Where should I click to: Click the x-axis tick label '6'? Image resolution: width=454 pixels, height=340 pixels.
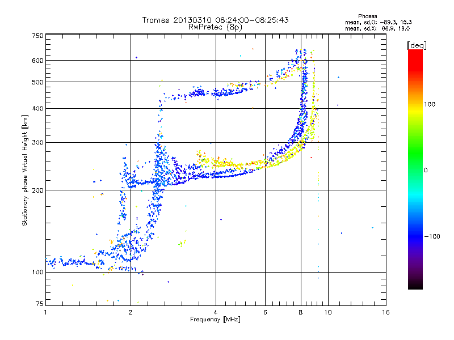click(265, 312)
